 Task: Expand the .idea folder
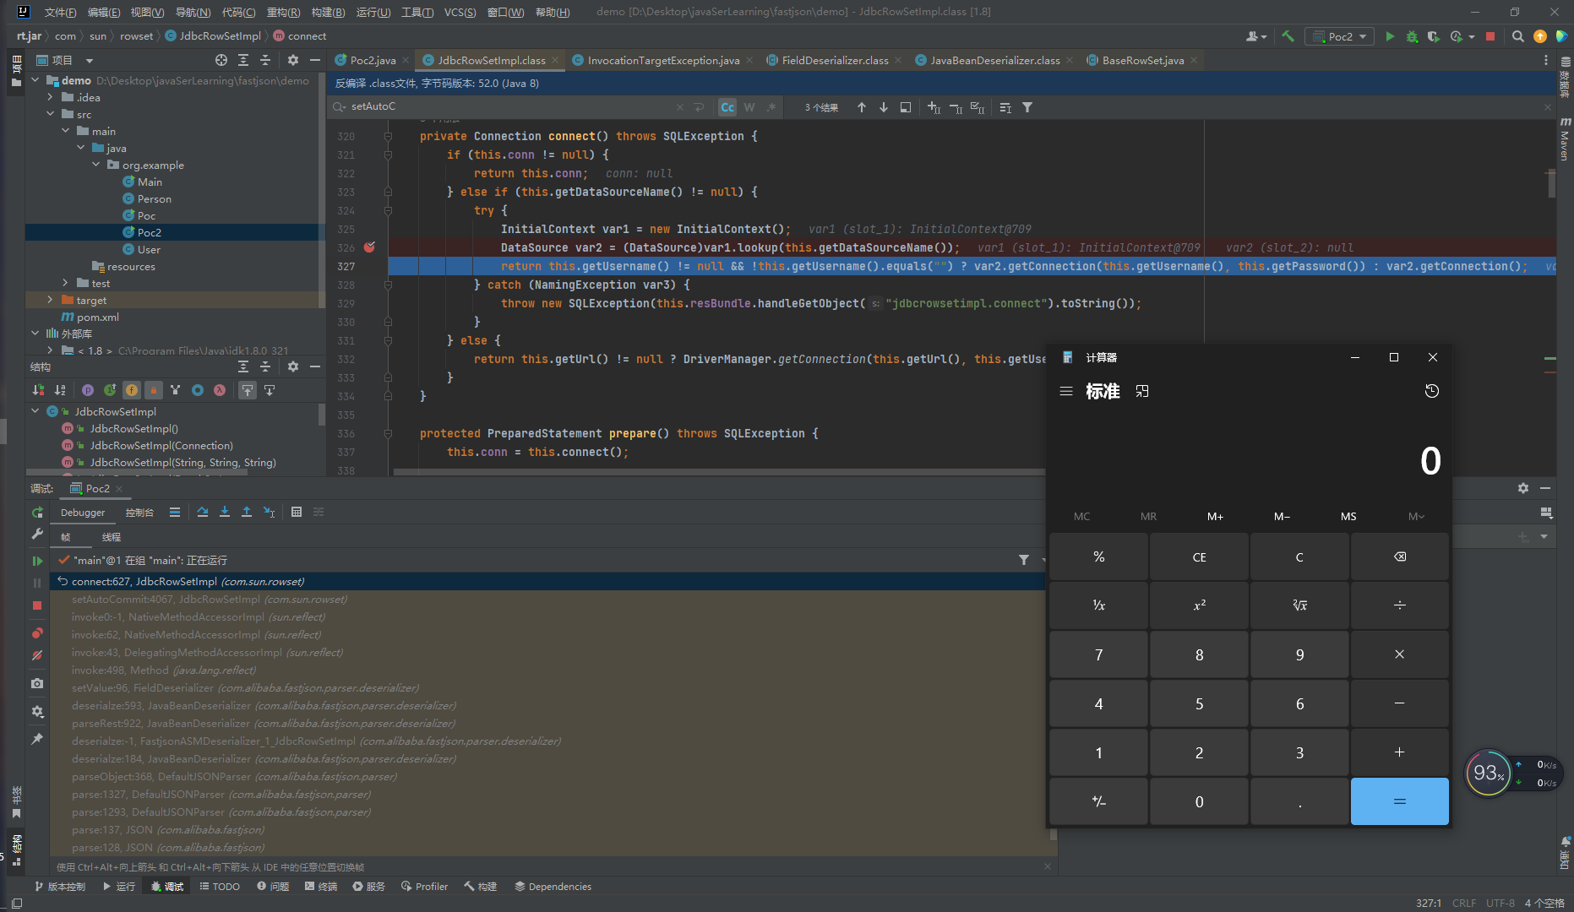[51, 97]
